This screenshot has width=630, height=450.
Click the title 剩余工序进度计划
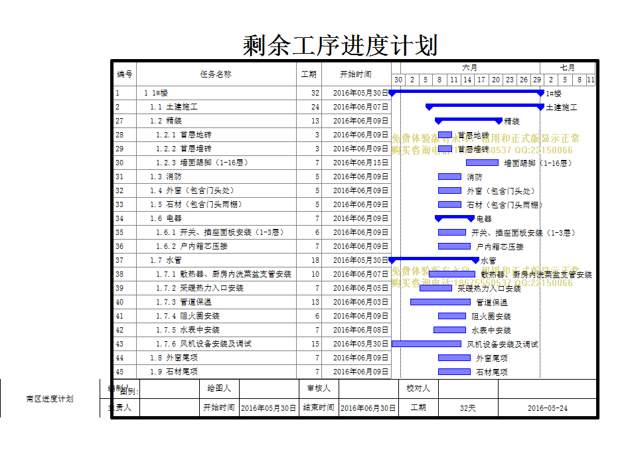click(340, 45)
